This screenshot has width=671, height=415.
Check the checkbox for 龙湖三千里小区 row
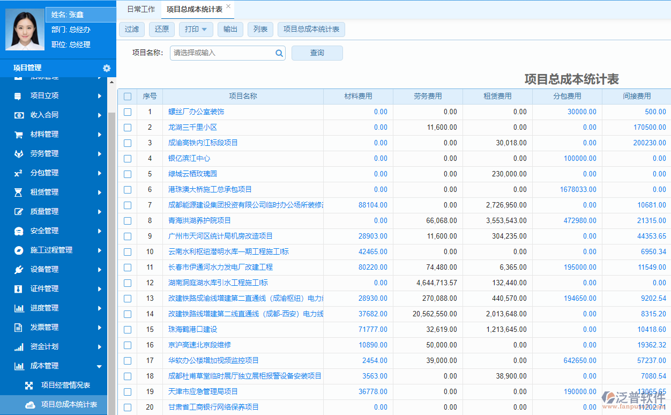[127, 127]
